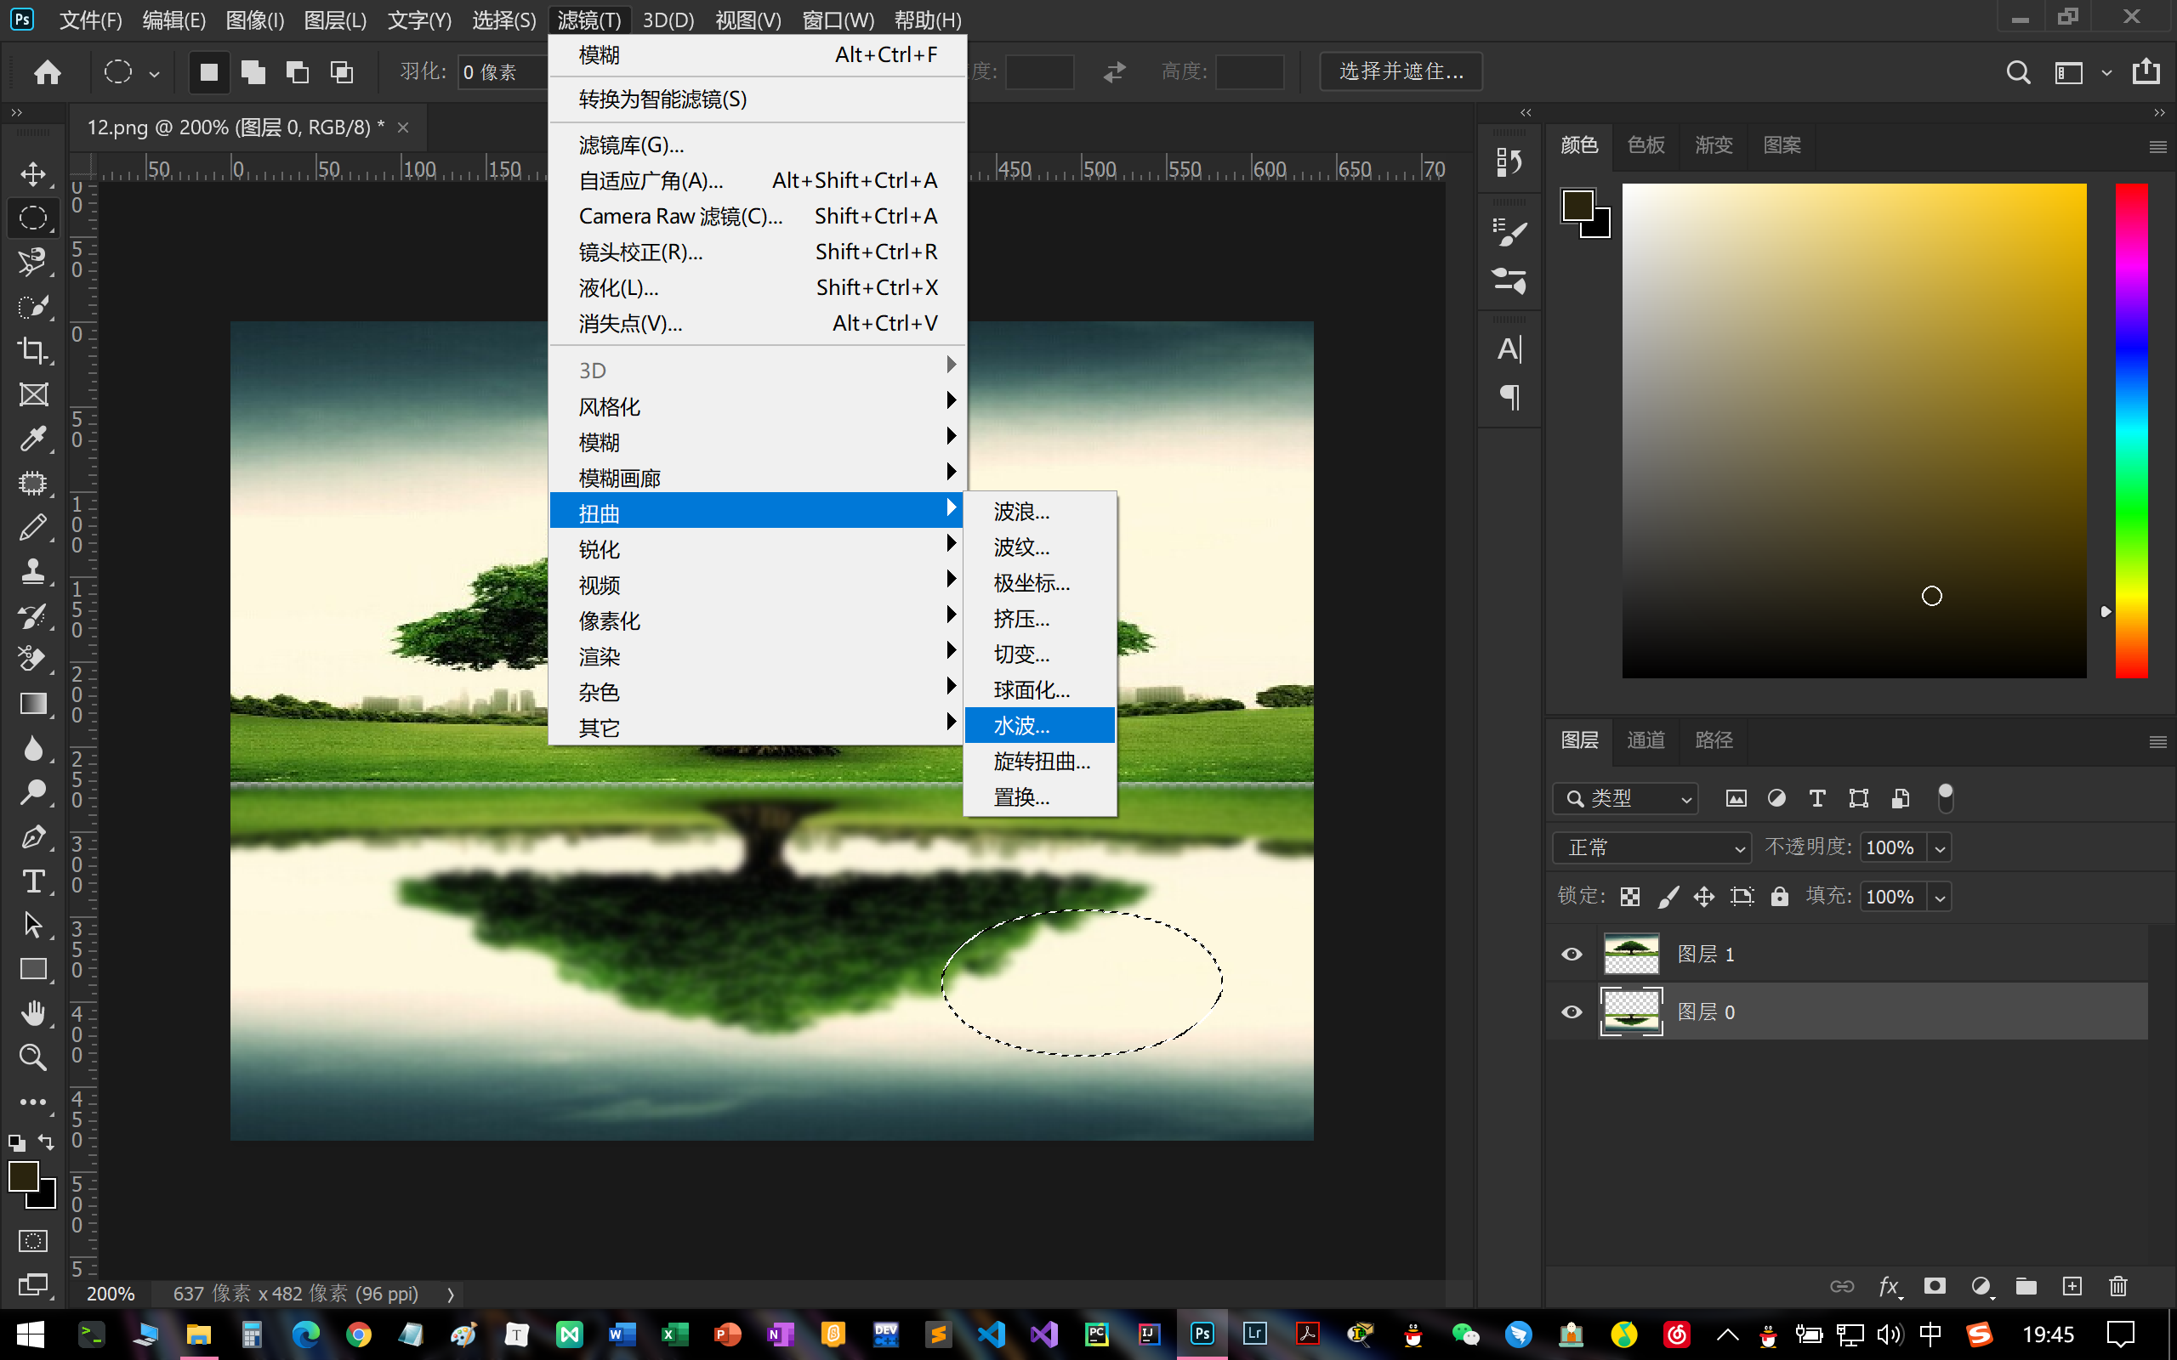Toggle Add to Selection mode button
This screenshot has width=2177, height=1360.
[x=253, y=72]
